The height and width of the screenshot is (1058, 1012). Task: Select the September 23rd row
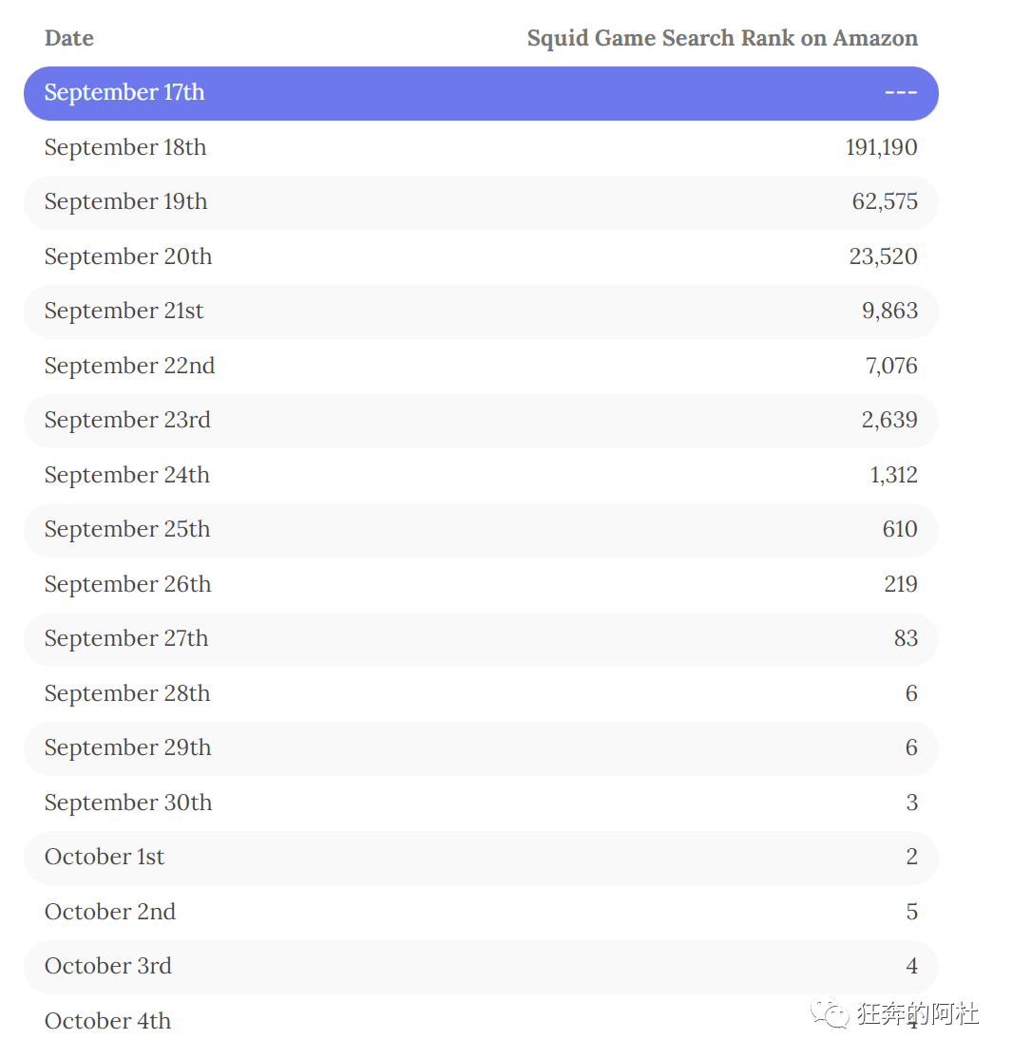tap(481, 421)
